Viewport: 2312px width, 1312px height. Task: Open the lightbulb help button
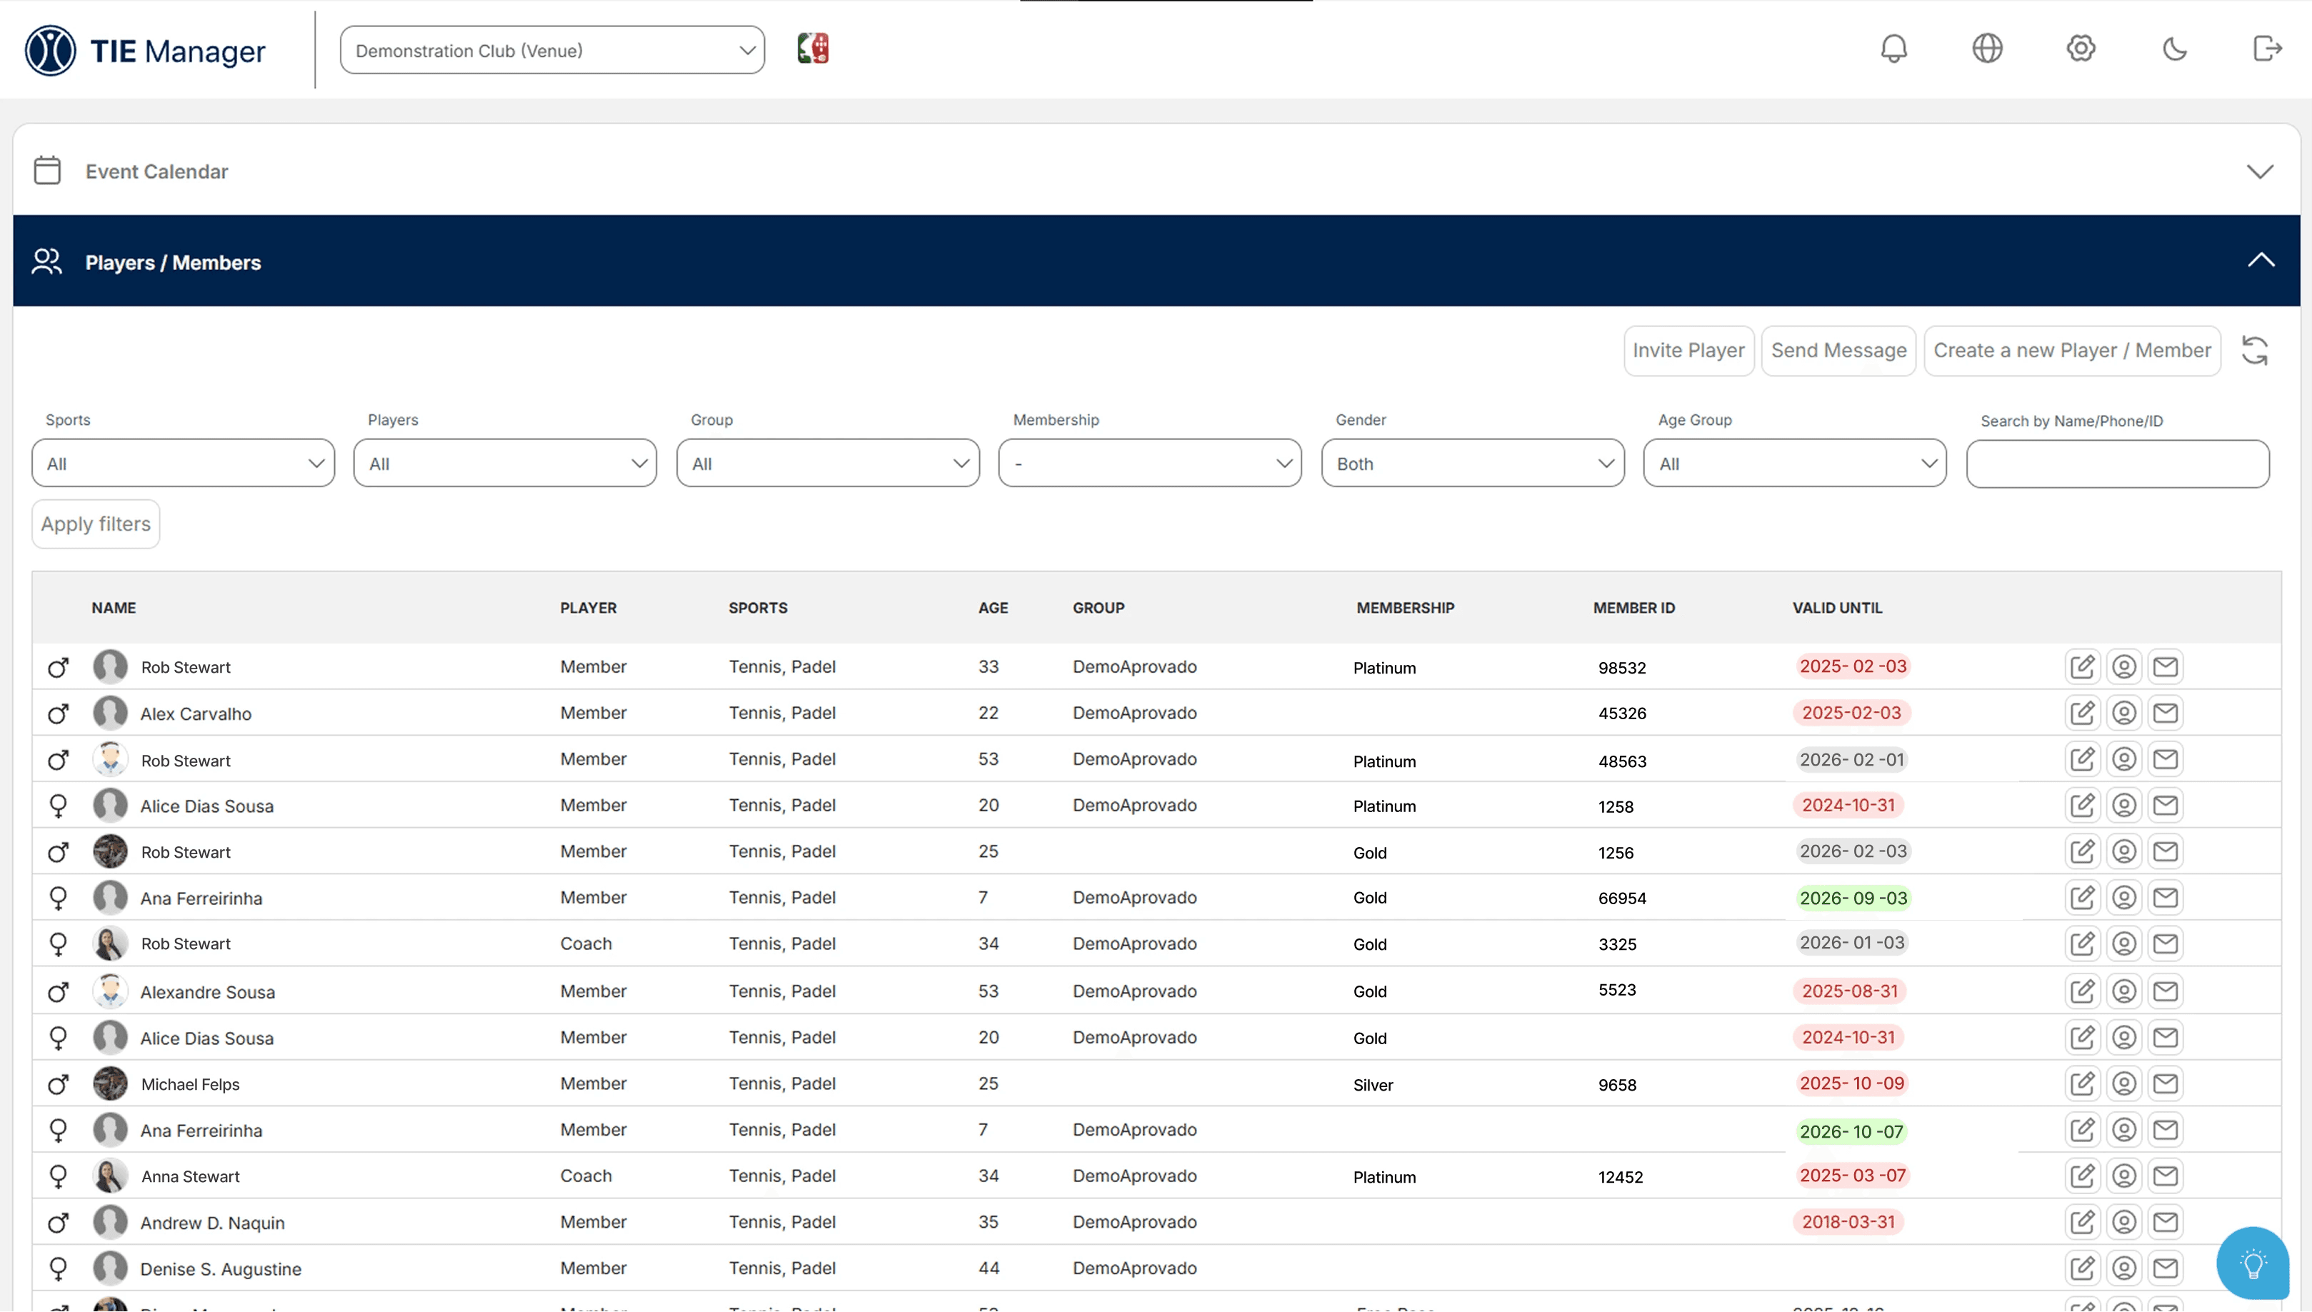(2253, 1263)
